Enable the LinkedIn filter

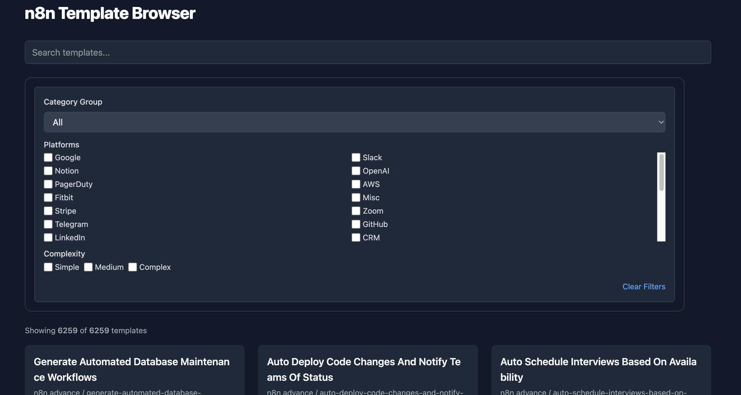(48, 238)
